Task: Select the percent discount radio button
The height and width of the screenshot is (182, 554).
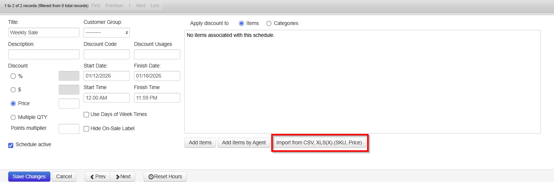Action: pos(13,76)
